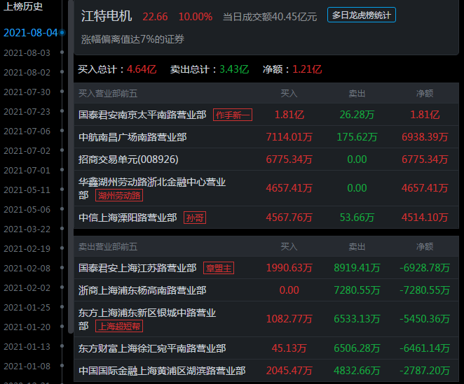The height and width of the screenshot is (384, 464).
Task: Pick the 2021-07-01 date row
Action: [x=27, y=171]
